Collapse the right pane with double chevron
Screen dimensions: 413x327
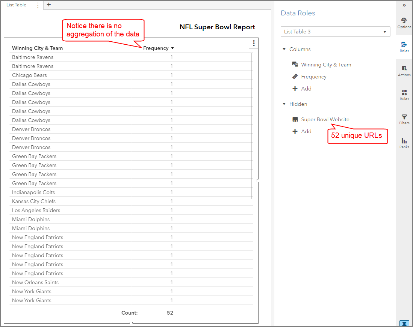point(404,5)
